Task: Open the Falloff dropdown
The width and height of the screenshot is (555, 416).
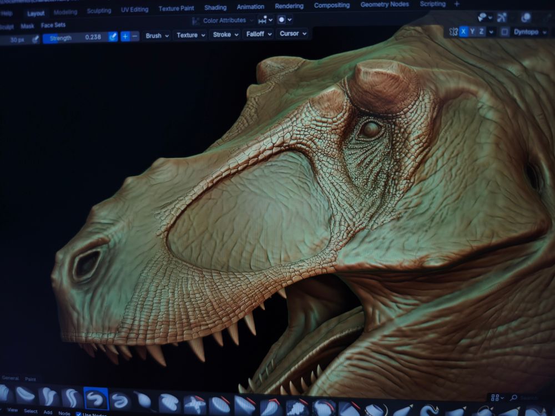Action: click(x=259, y=34)
